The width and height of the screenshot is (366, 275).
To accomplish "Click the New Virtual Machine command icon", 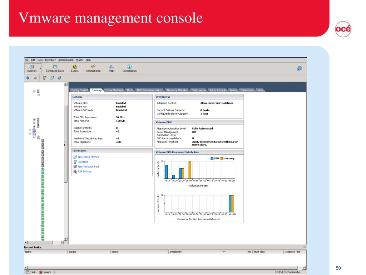I will [x=75, y=157].
